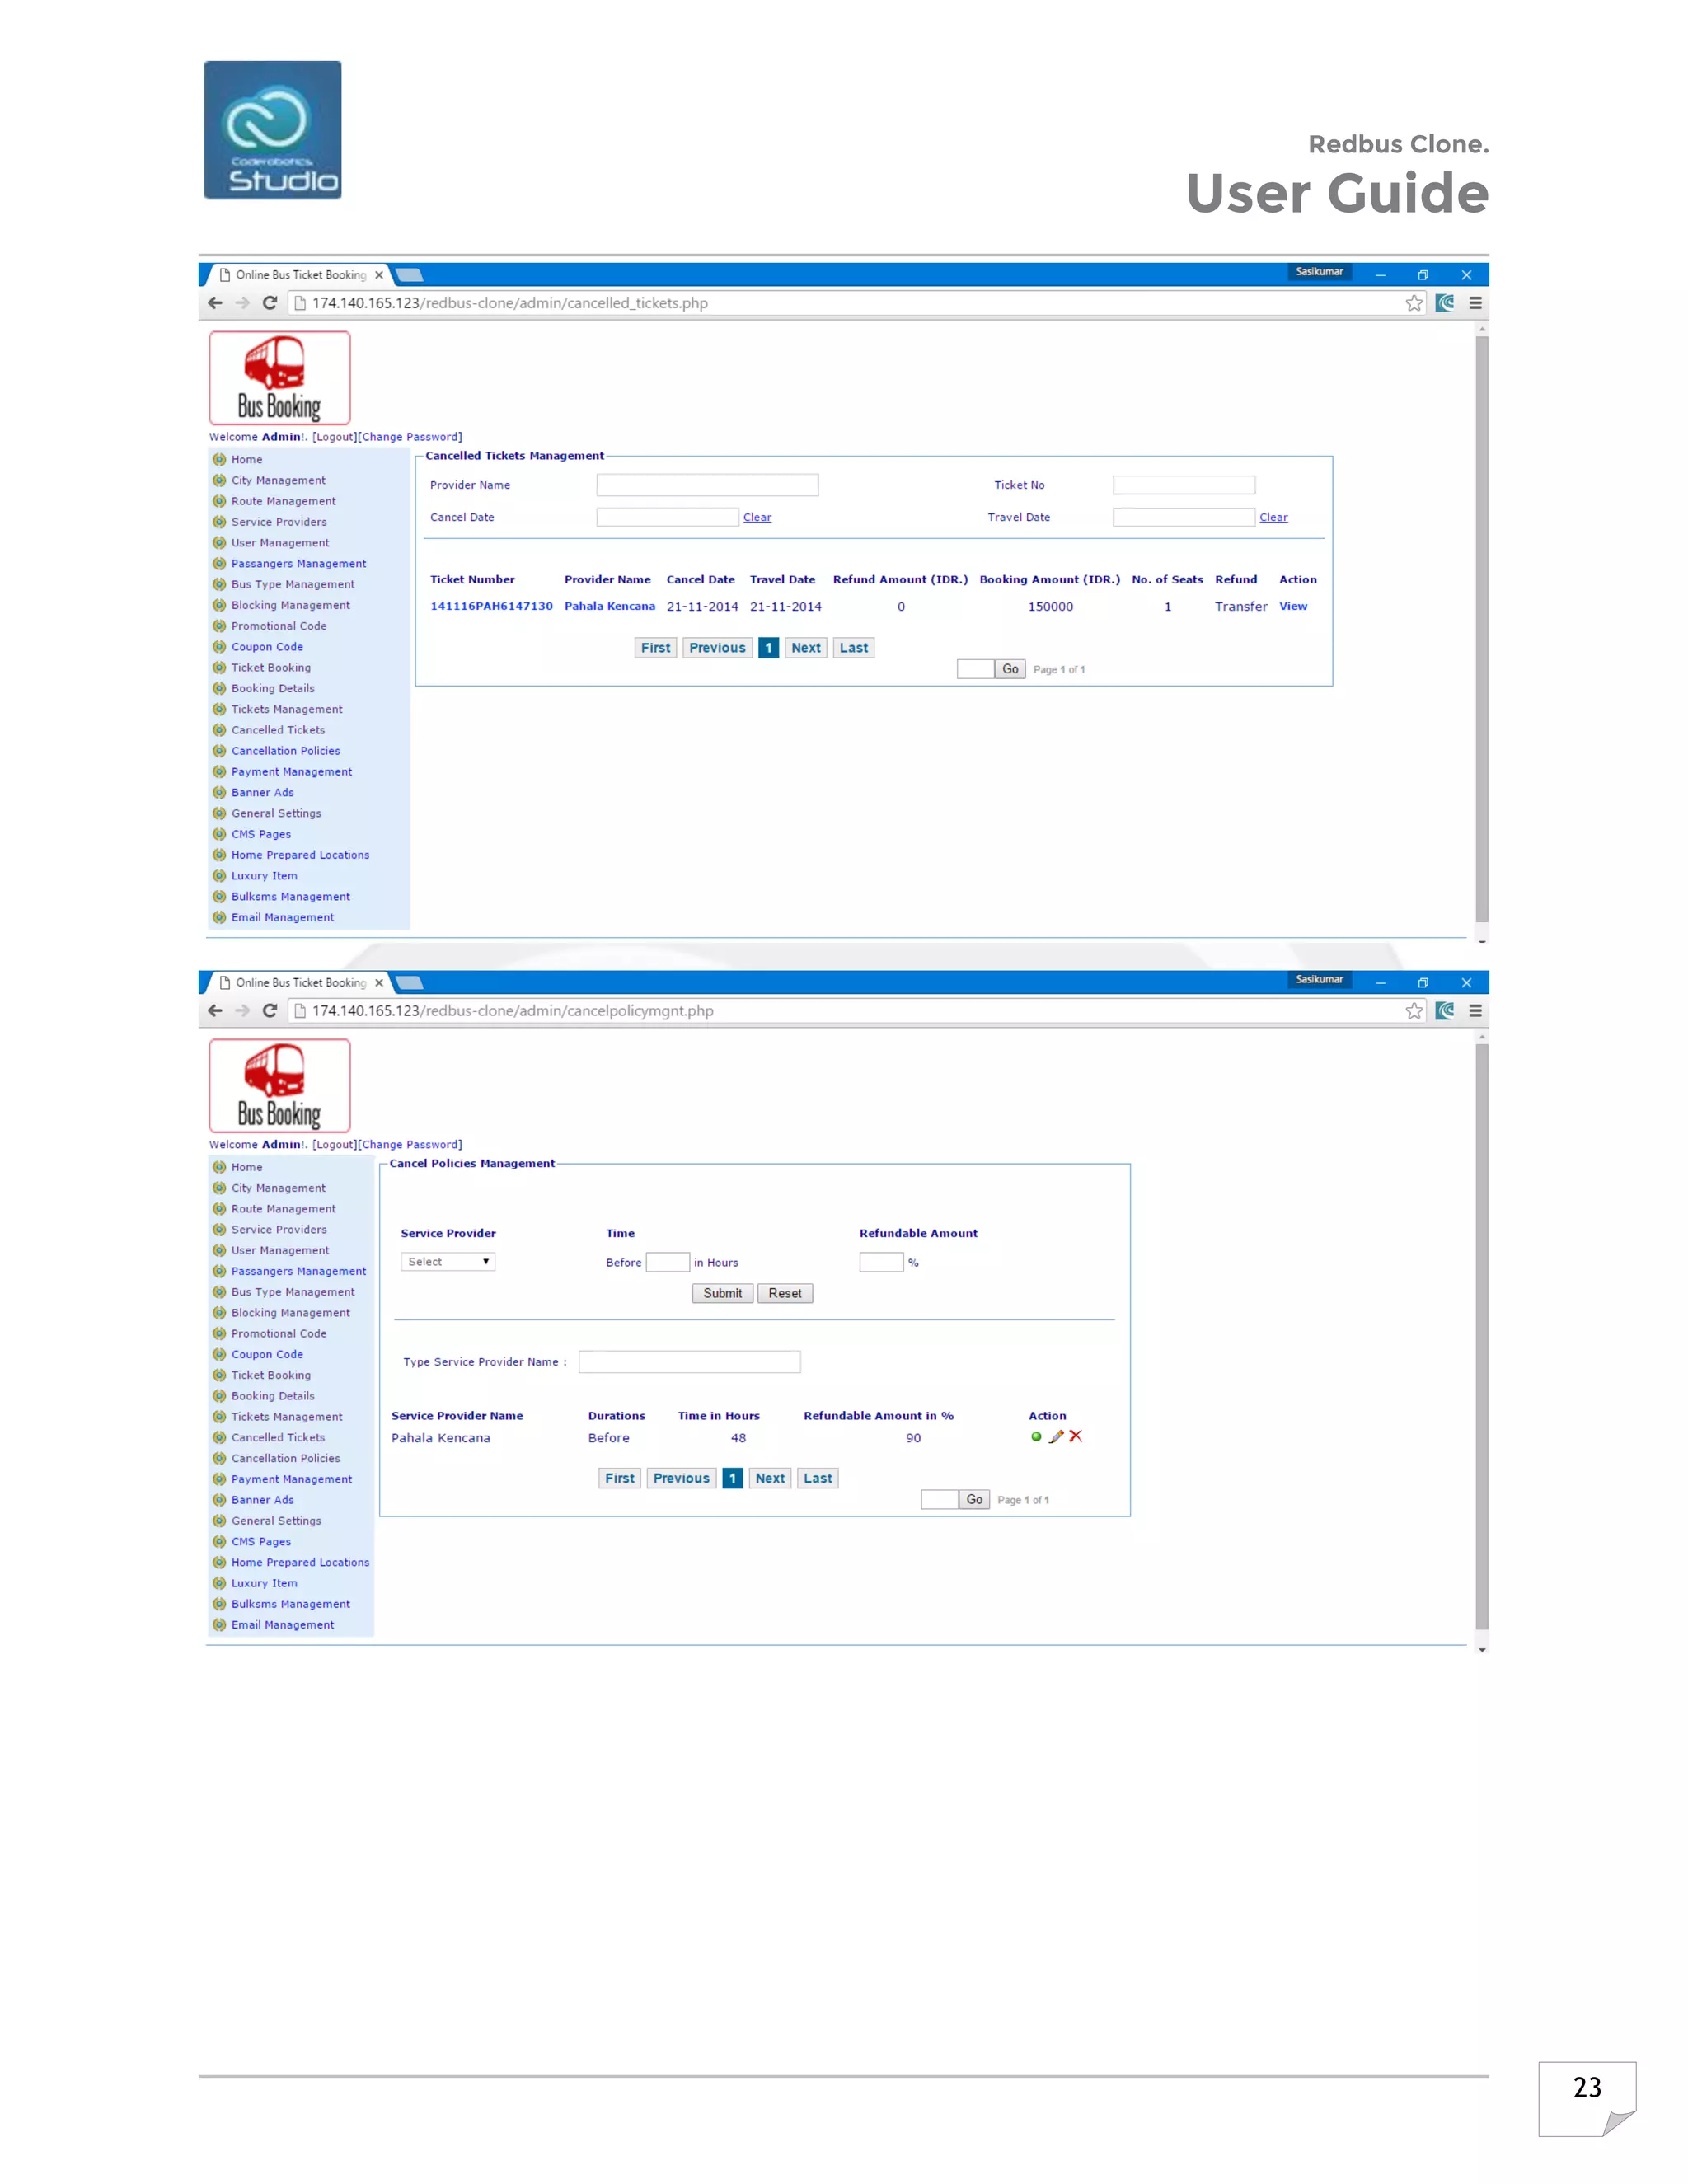Click the Pahala Kencana provider name in tickets table
This screenshot has height=2184, width=1688.
click(610, 607)
